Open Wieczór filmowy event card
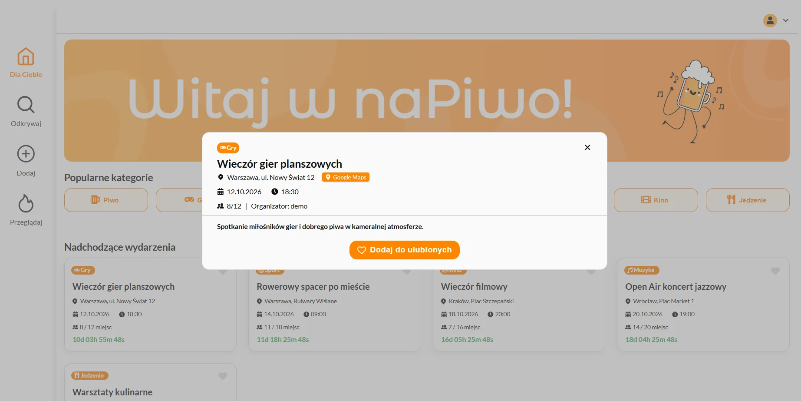This screenshot has width=801, height=401. (519, 305)
